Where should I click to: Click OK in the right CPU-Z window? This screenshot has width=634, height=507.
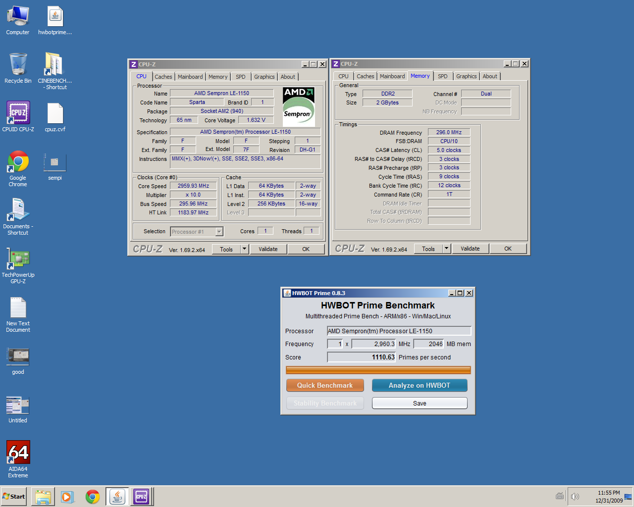pos(508,249)
